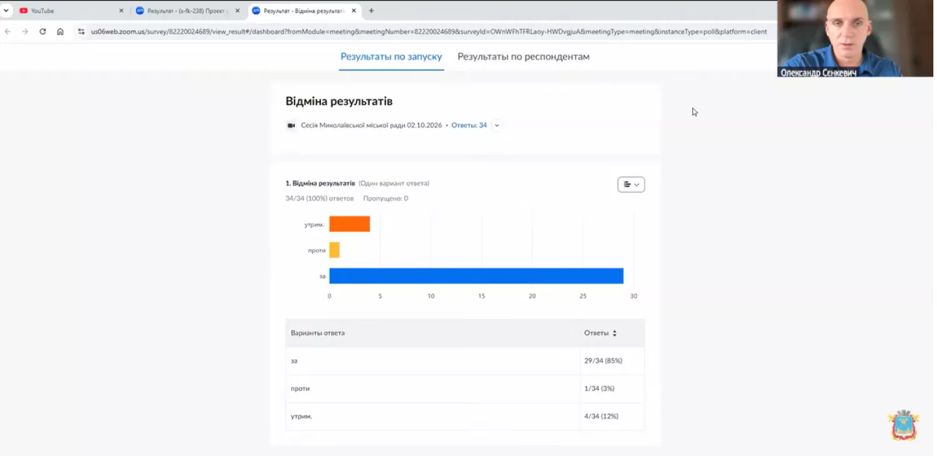Click the 'Варианты ответа' column header

pyautogui.click(x=317, y=333)
